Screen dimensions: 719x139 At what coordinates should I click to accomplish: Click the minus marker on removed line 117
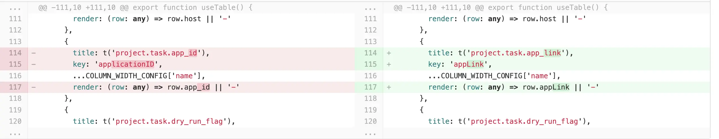(34, 87)
